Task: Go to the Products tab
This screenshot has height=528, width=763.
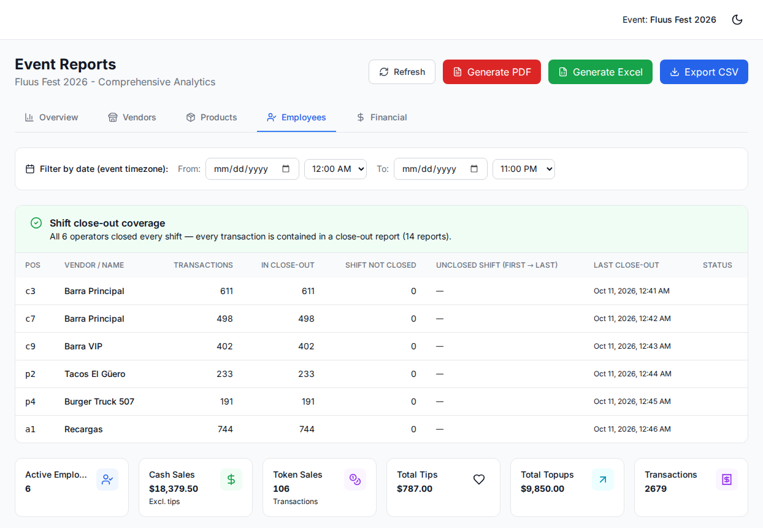Action: [212, 117]
